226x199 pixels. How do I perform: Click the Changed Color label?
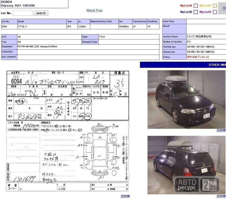(x=89, y=42)
